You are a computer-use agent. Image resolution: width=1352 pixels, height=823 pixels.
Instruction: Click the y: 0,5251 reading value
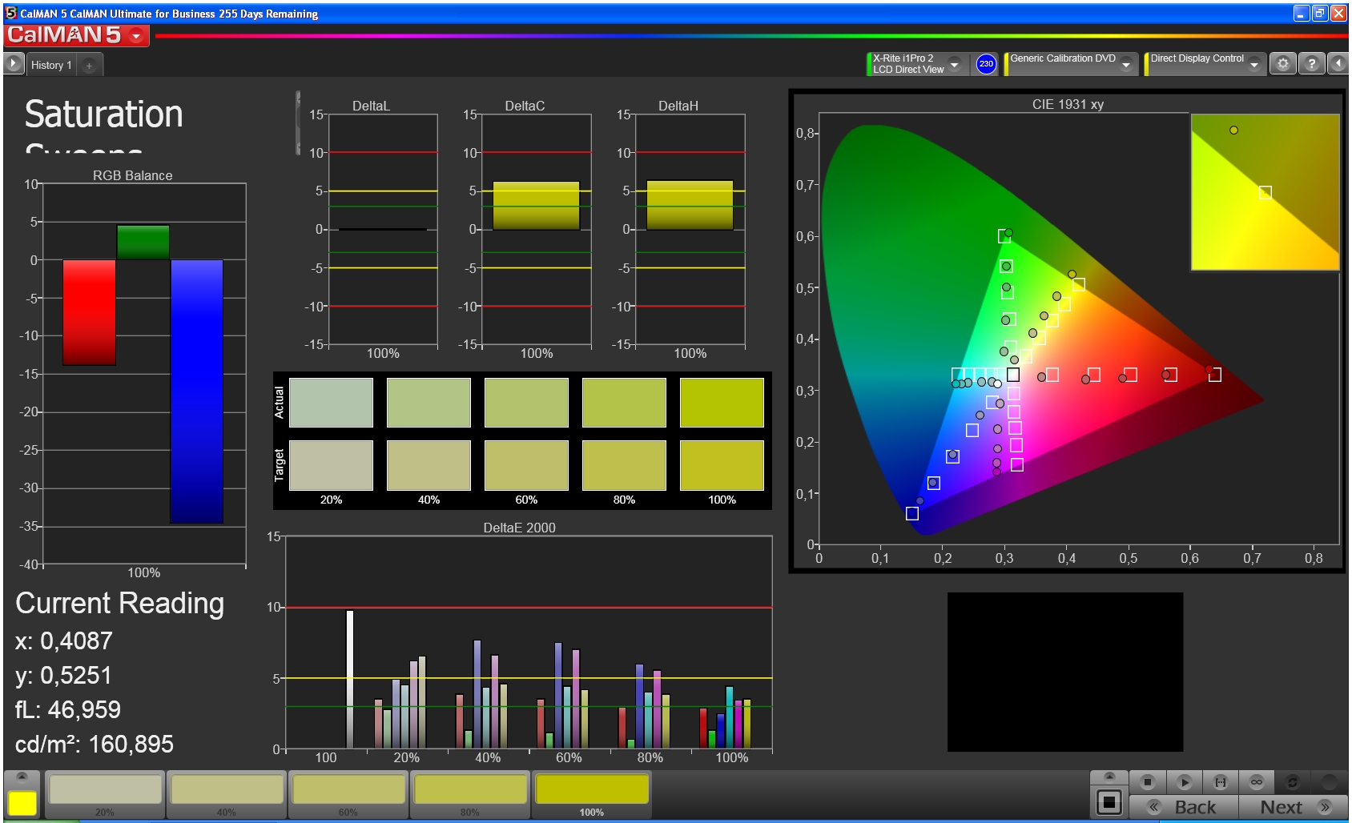(x=63, y=675)
